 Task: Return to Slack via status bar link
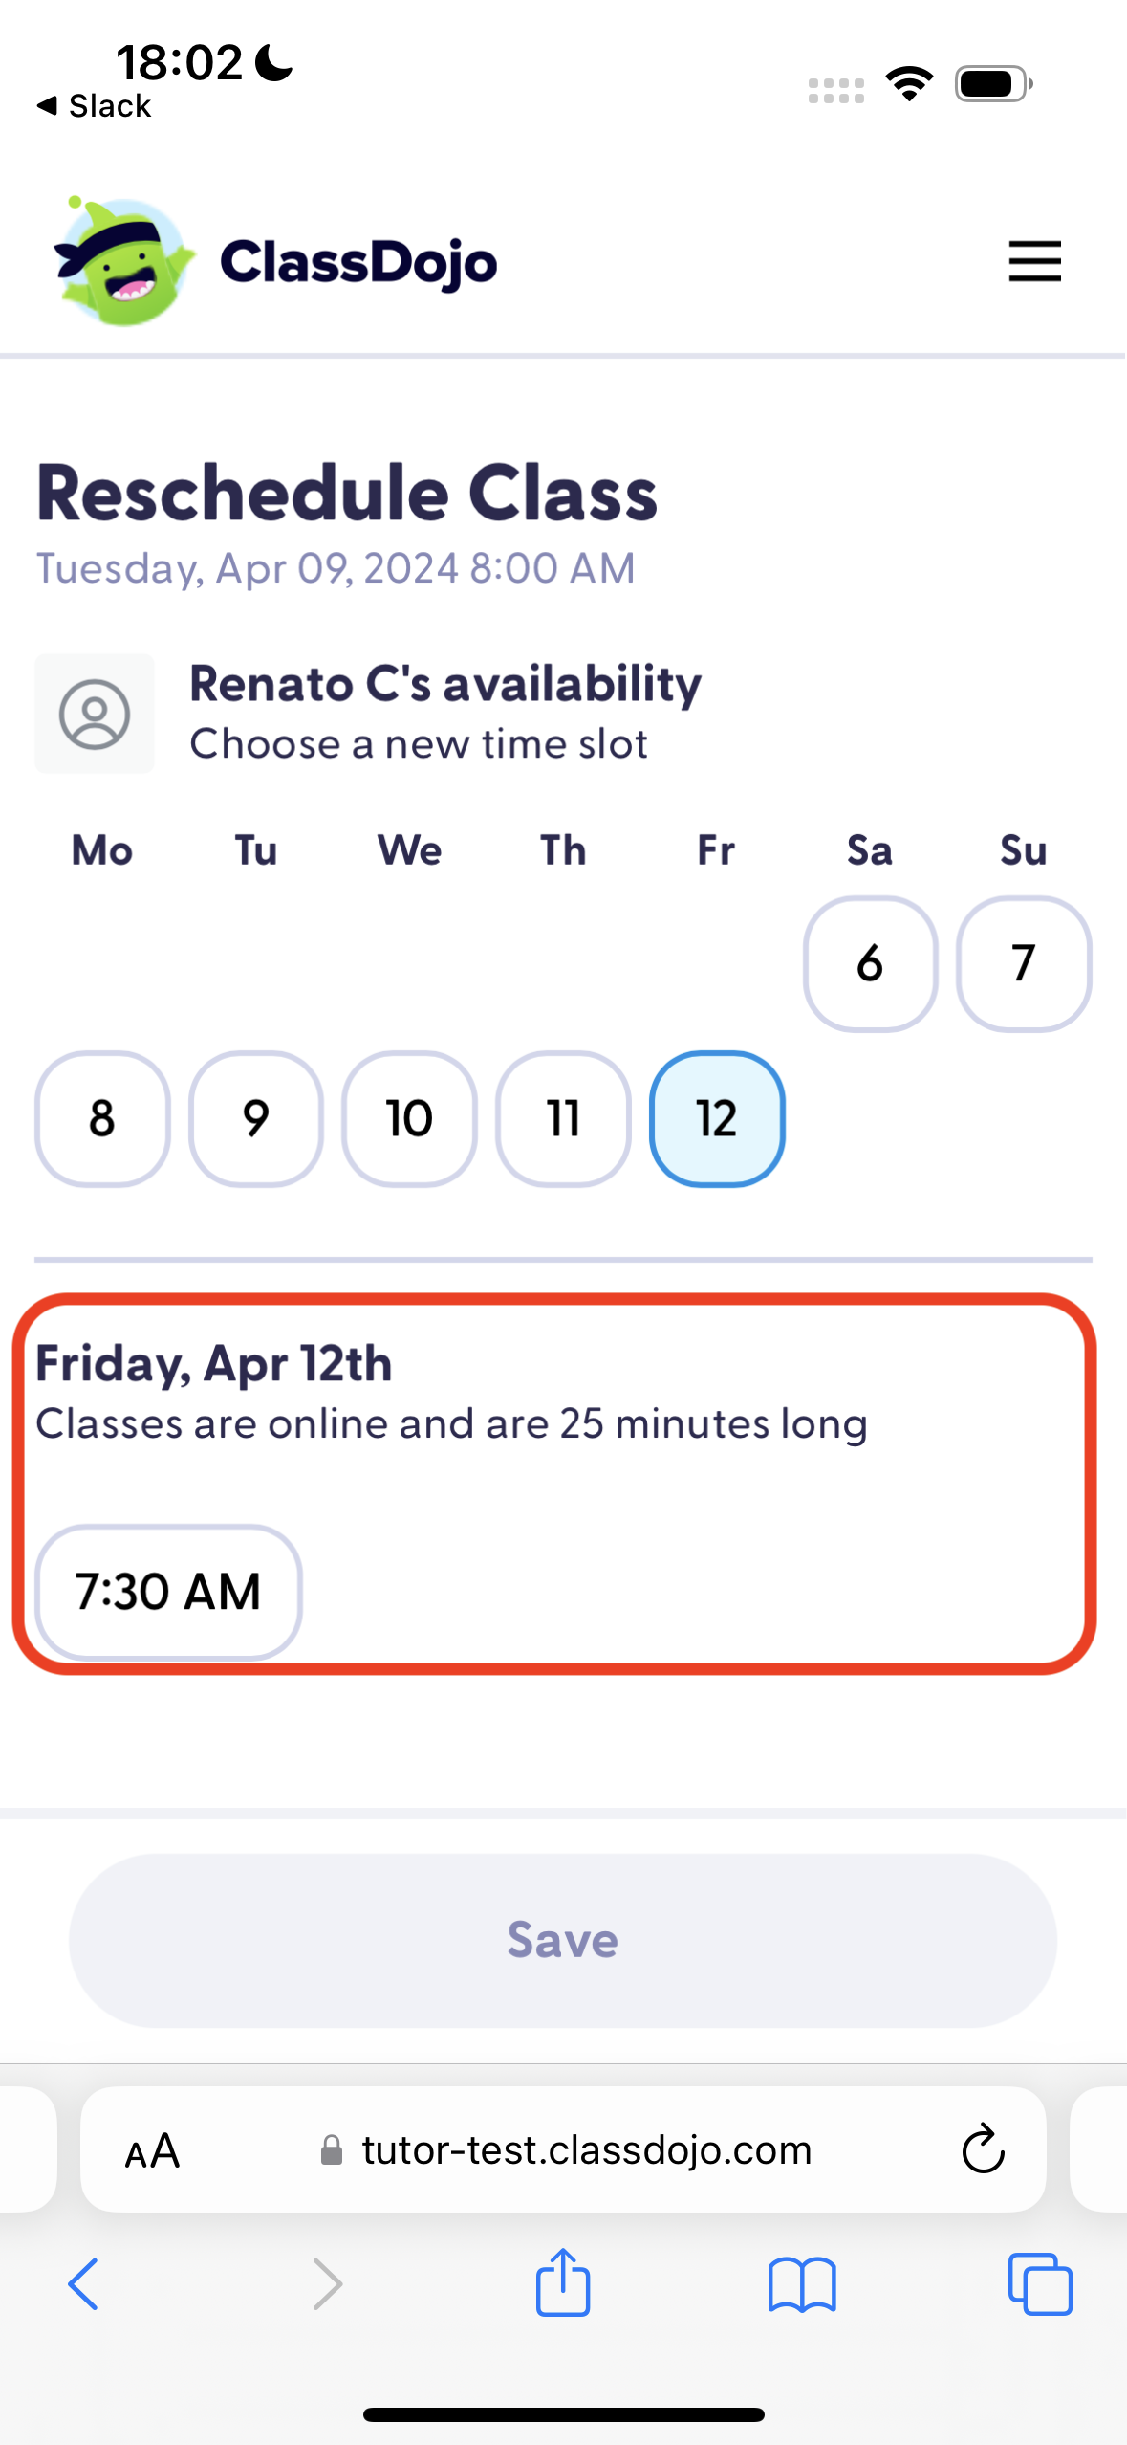tap(93, 105)
